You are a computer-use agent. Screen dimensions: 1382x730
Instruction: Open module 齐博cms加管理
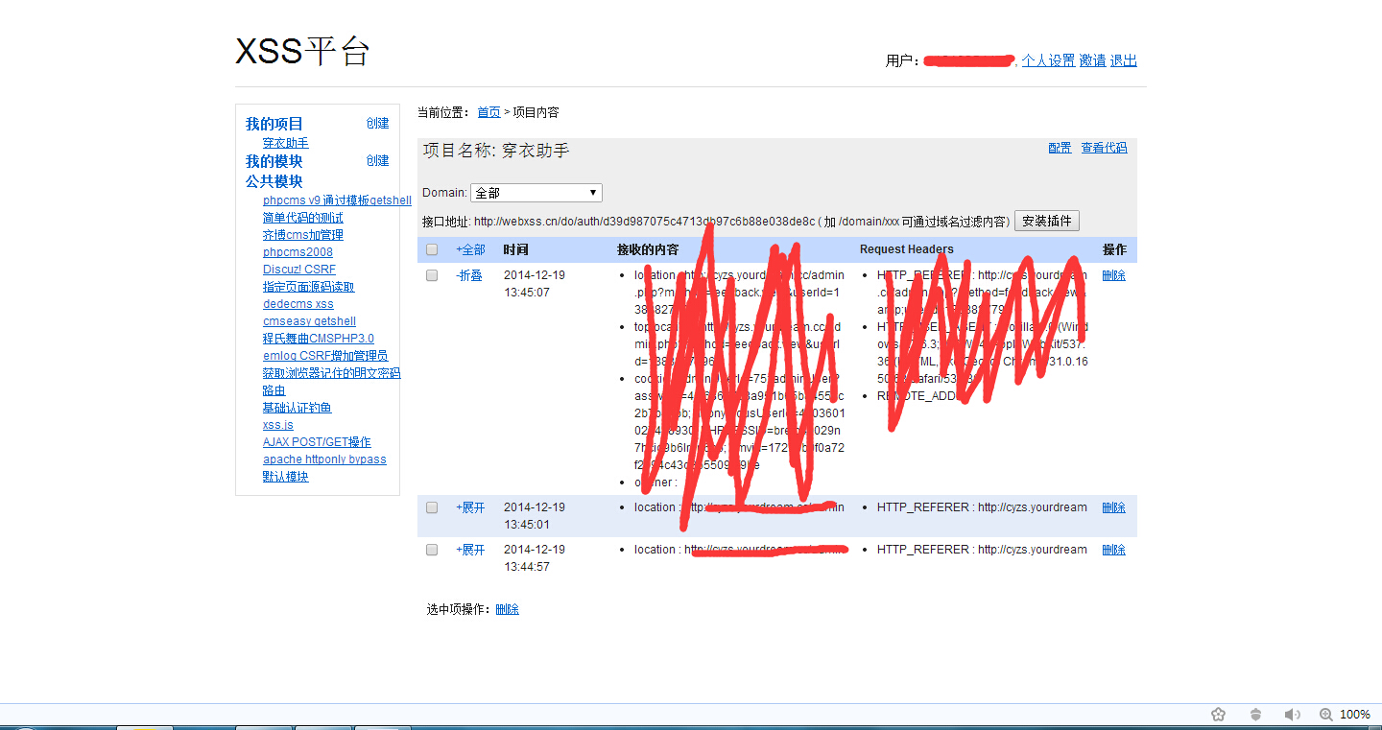(303, 235)
